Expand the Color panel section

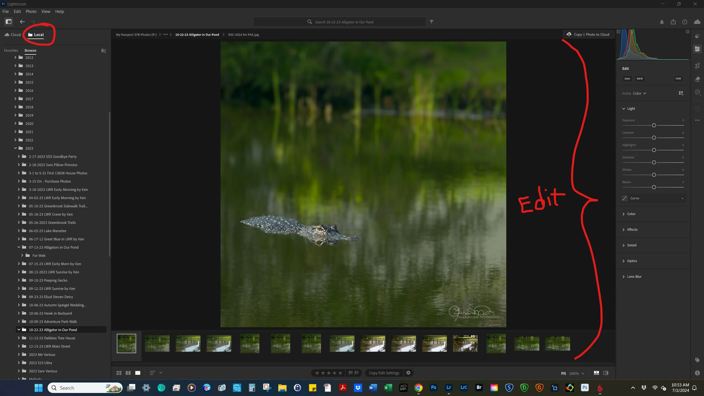click(631, 214)
